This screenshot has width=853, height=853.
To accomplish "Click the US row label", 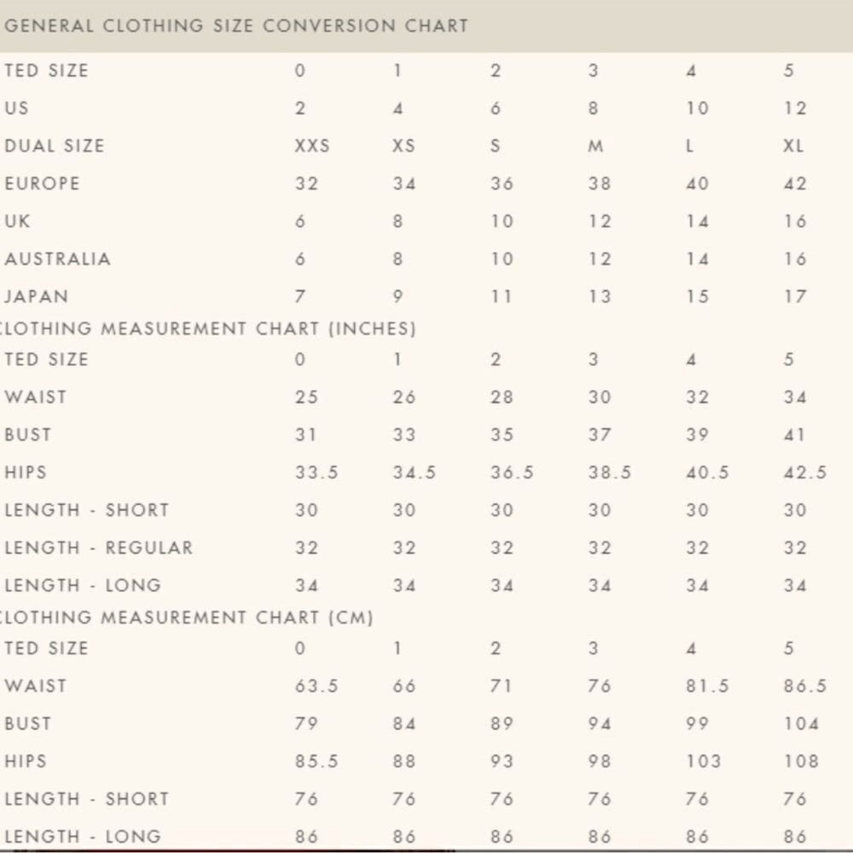I will (x=17, y=108).
